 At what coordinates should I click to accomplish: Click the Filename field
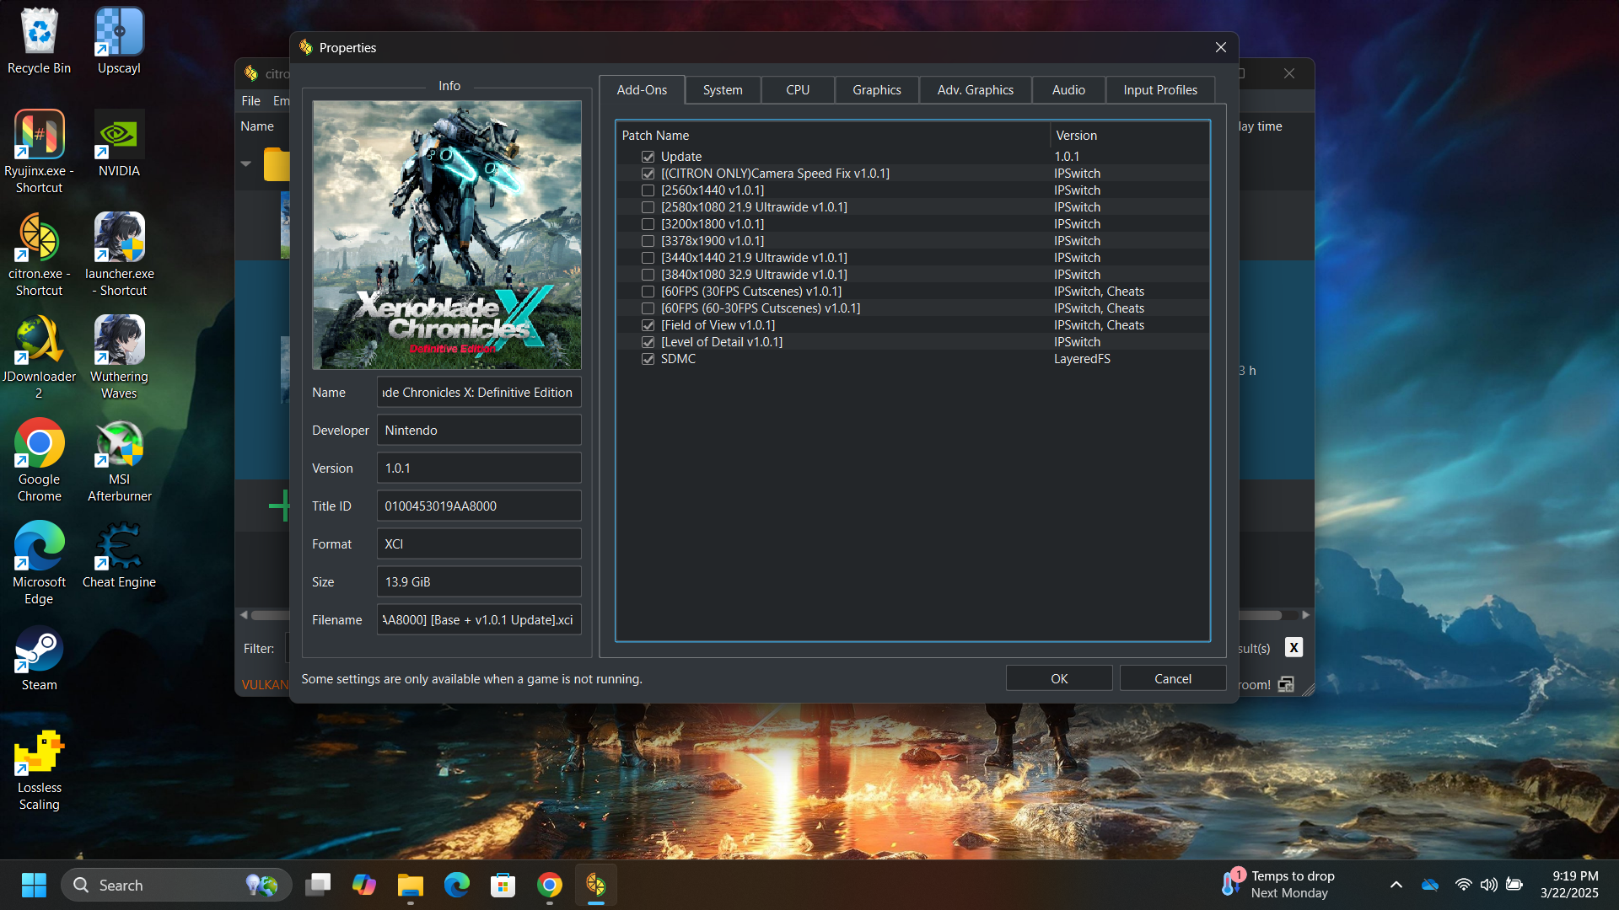(x=479, y=620)
